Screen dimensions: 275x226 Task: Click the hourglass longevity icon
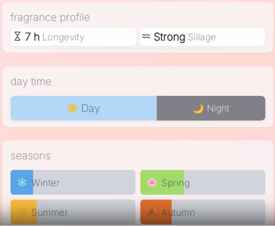pos(17,37)
